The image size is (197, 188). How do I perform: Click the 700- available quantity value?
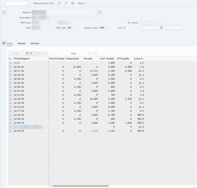(113, 95)
